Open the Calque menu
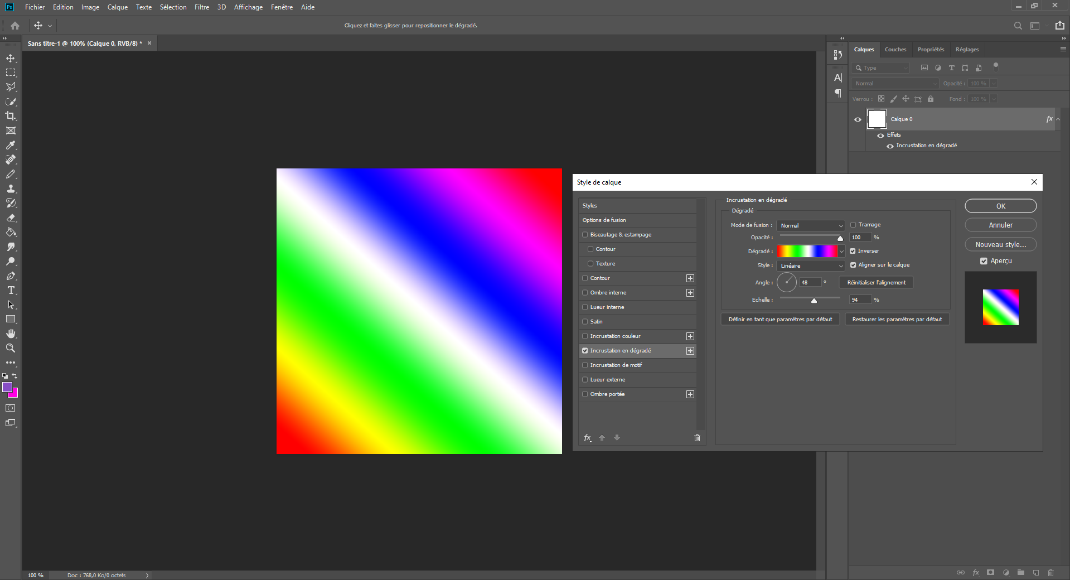Screen dimensions: 1070x580 pos(118,7)
